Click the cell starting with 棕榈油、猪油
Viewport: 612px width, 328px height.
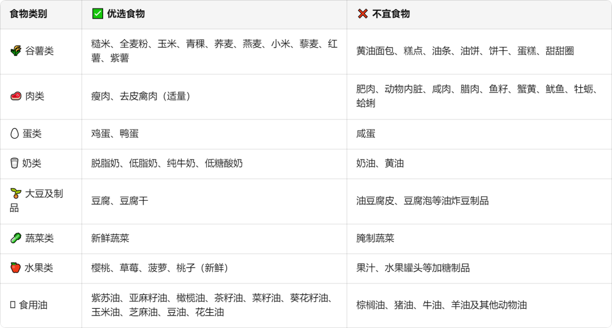point(479,305)
